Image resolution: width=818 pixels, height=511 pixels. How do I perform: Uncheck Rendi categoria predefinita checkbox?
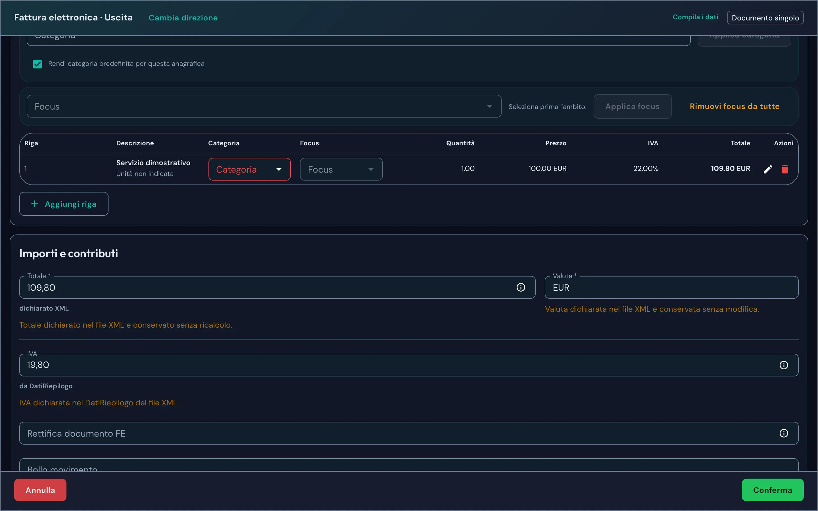coord(37,64)
